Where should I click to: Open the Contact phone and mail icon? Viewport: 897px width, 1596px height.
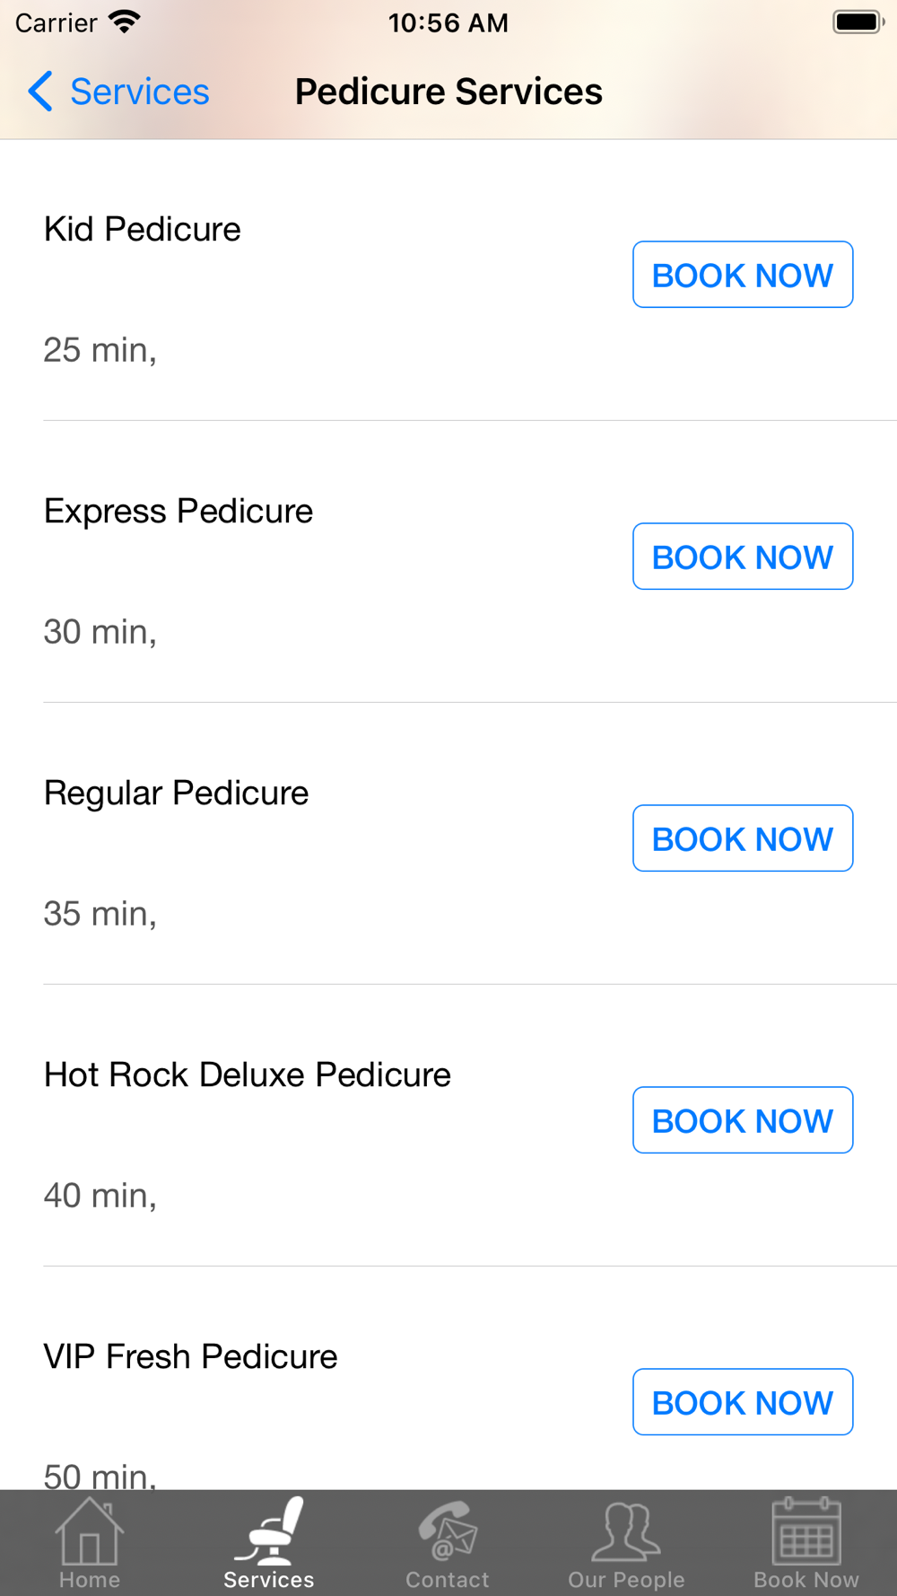click(448, 1531)
